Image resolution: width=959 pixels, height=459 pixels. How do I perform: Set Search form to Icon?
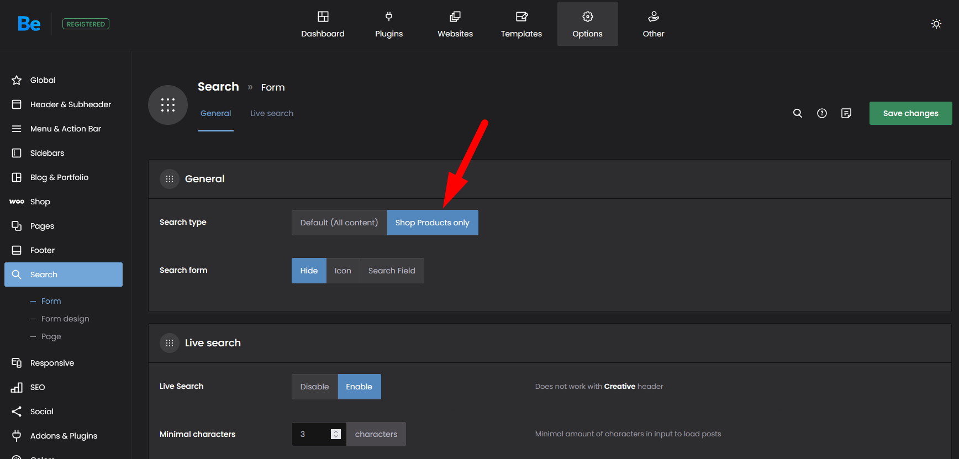coord(342,271)
